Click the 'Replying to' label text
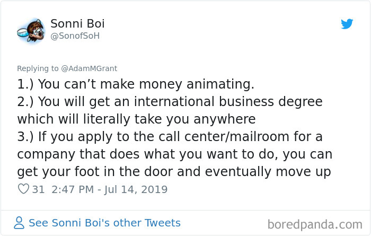Image resolution: width=371 pixels, height=236 pixels. 38,68
